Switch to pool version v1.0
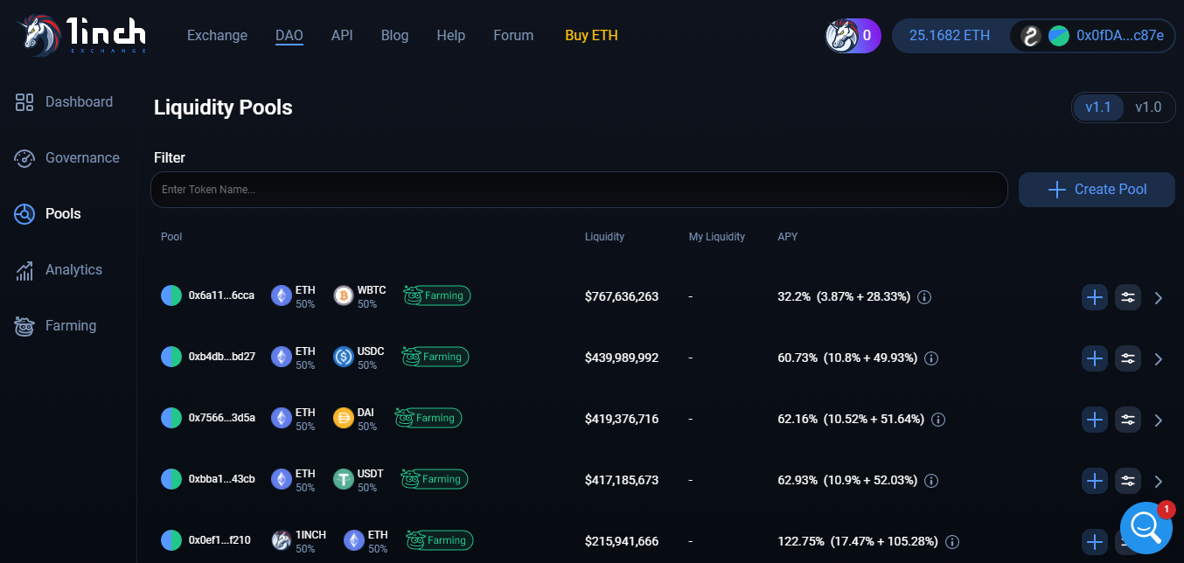1184x563 pixels. click(1148, 108)
